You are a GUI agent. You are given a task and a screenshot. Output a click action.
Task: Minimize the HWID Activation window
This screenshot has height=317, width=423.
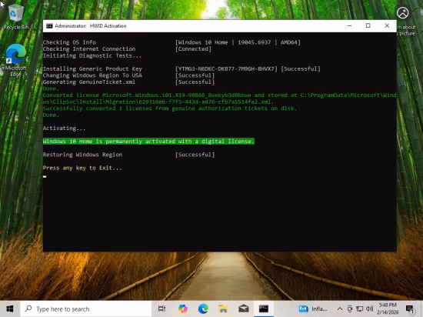coord(349,26)
